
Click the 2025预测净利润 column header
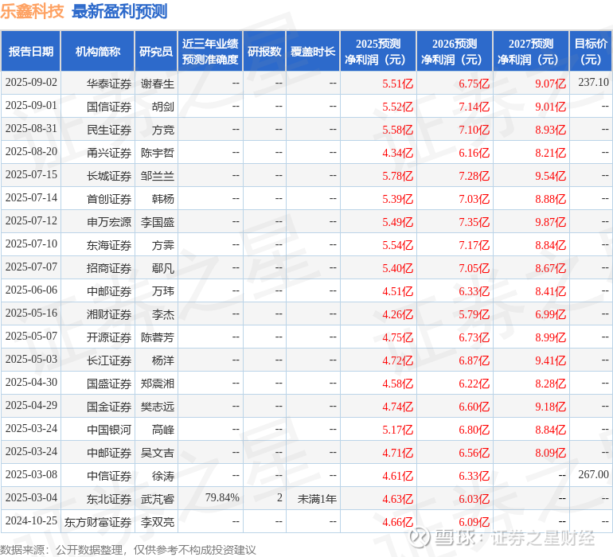click(378, 51)
